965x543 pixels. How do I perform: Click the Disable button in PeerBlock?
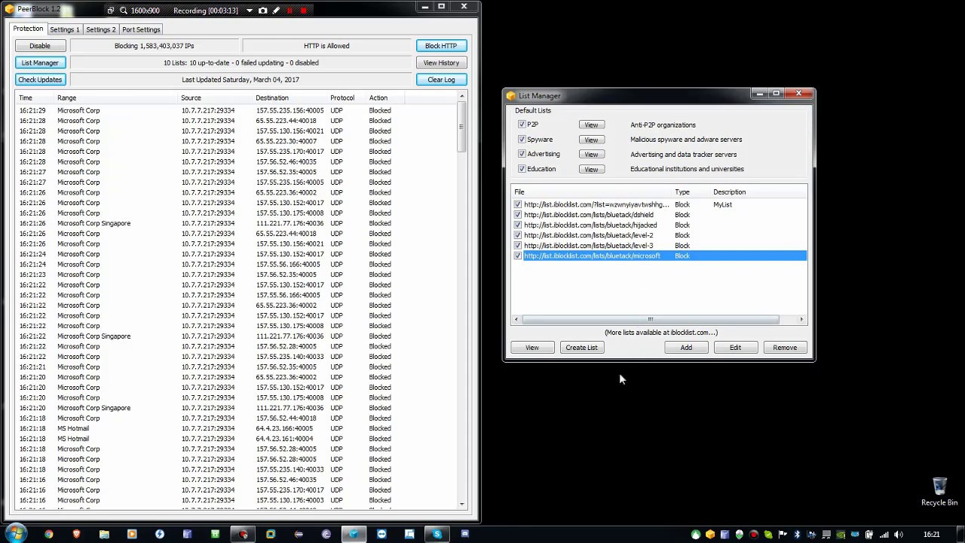[x=40, y=46]
